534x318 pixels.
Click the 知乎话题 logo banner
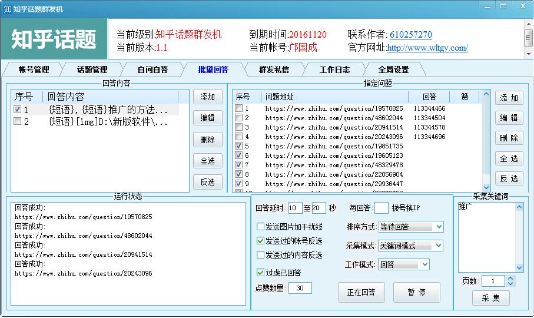tap(54, 39)
